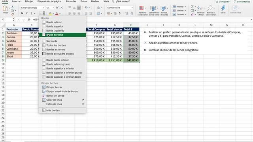Click the merge and center icon
253x142 pixels.
tap(98, 13)
